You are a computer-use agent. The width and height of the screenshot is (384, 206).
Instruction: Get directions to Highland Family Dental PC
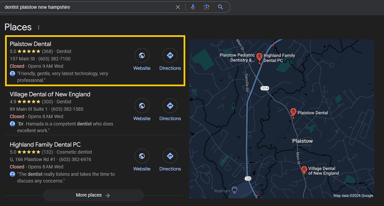[x=170, y=156]
